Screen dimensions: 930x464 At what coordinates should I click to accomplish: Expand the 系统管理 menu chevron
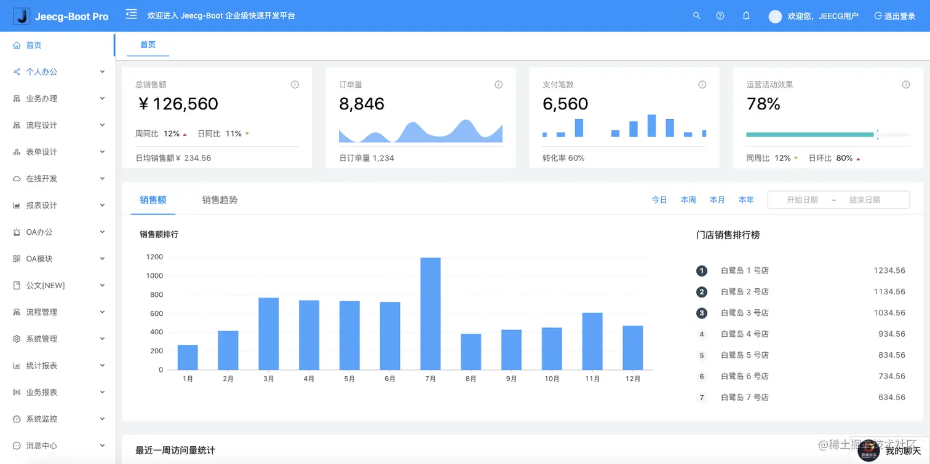tap(102, 339)
